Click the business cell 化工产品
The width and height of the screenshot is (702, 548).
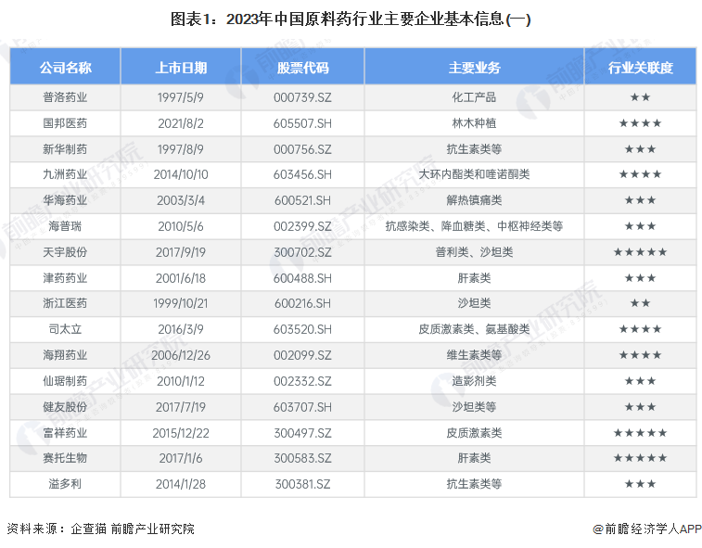tap(474, 97)
